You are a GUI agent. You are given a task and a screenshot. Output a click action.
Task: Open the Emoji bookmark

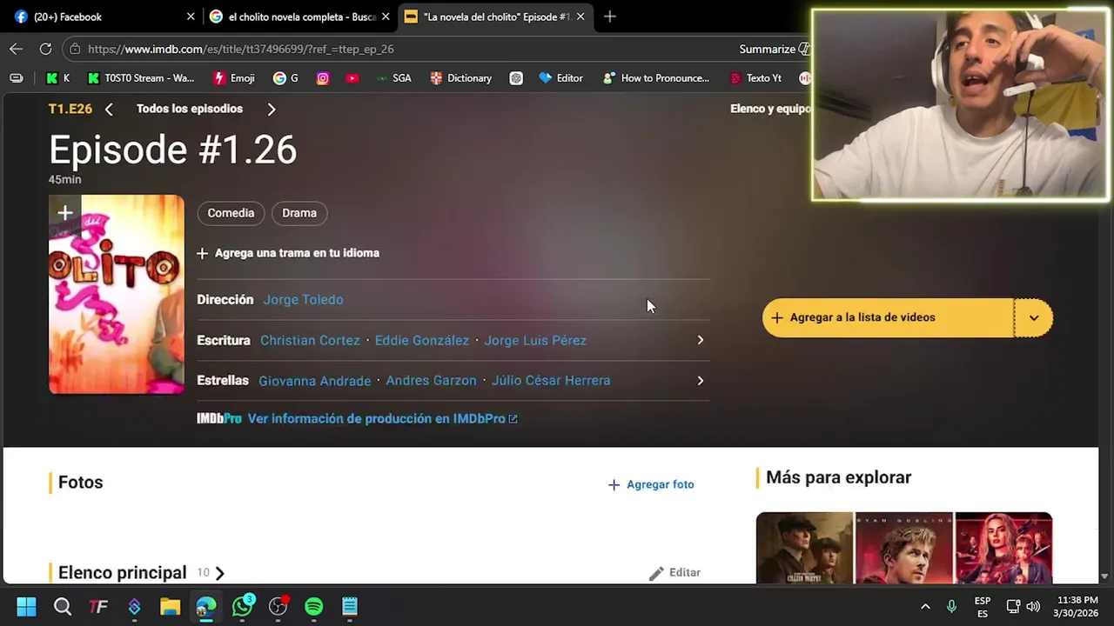234,78
